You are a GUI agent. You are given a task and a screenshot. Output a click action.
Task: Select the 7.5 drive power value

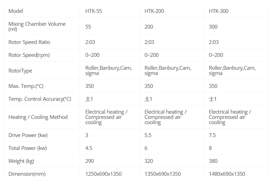tap(212, 135)
